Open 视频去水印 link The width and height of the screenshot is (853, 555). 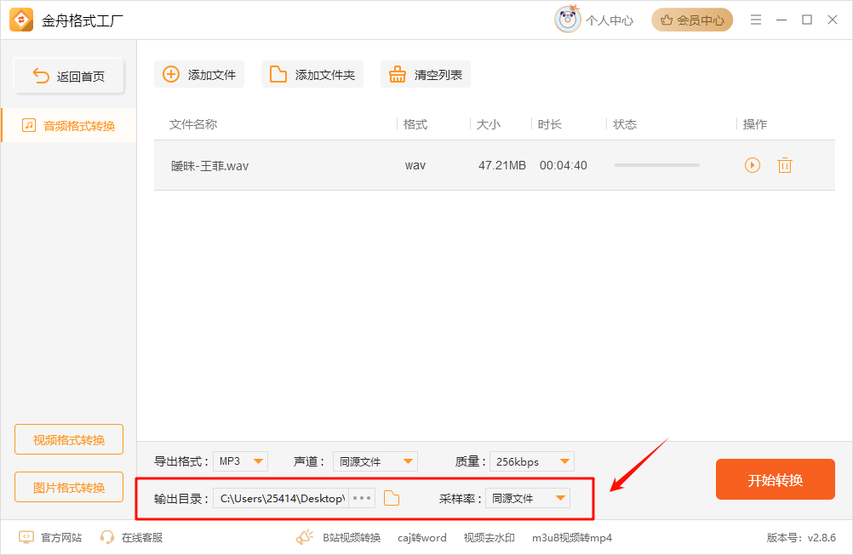489,538
